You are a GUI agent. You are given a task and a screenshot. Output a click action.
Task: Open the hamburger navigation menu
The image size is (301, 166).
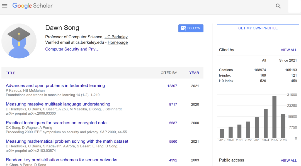5,6
